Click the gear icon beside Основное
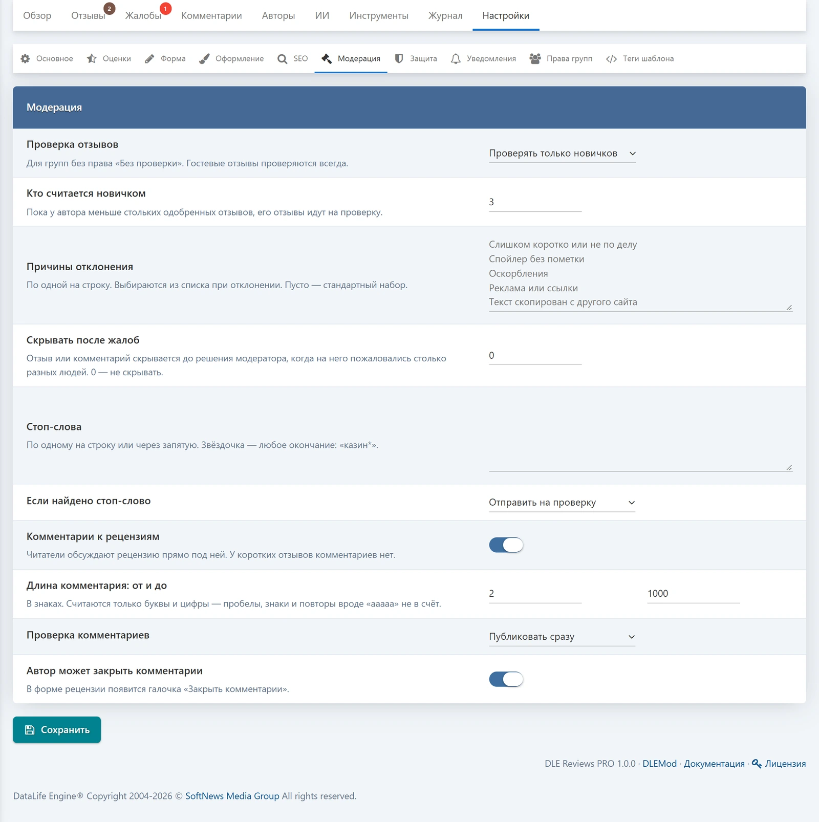Image resolution: width=819 pixels, height=822 pixels. coord(25,59)
